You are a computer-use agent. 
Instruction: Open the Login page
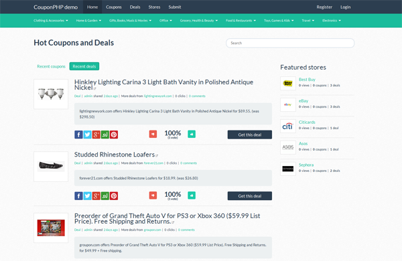[x=345, y=7]
